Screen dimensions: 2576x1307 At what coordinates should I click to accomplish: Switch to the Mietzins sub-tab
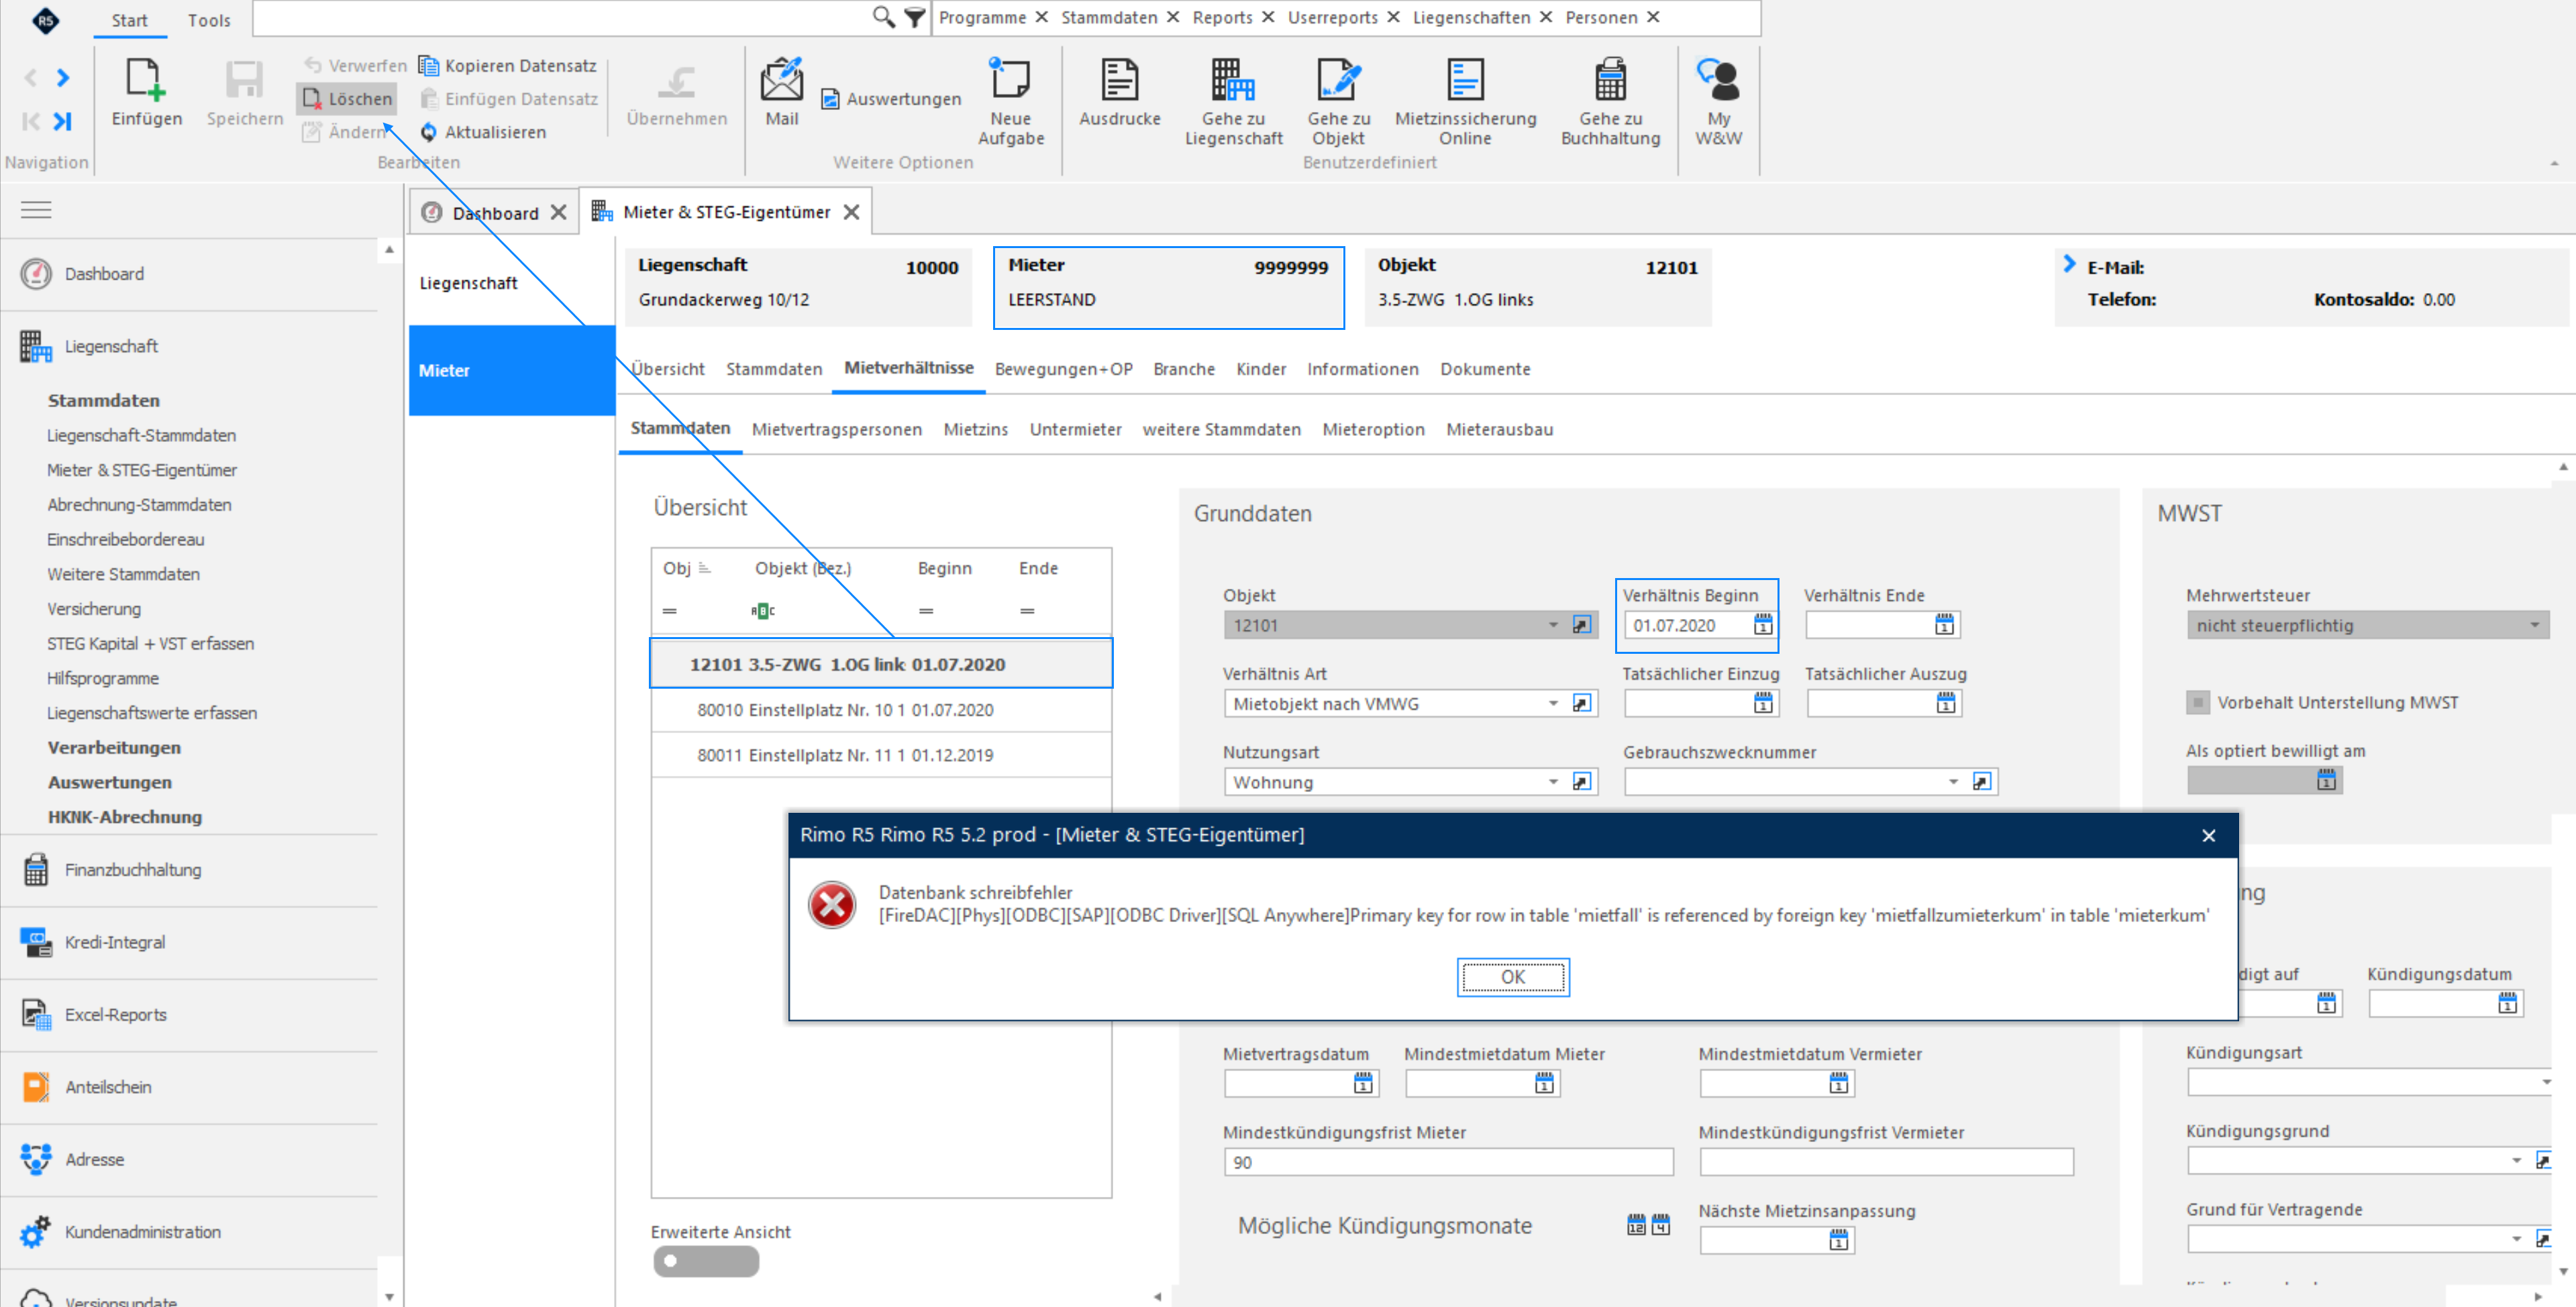(x=975, y=429)
